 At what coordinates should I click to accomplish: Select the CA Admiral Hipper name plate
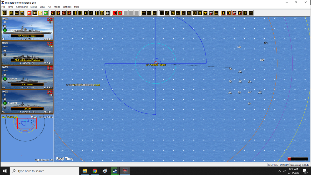[x=27, y=36]
